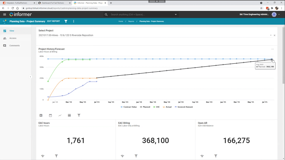This screenshot has width=285, height=160.
Task: Click the gauge icon under Open AR card
Action: pos(202,156)
